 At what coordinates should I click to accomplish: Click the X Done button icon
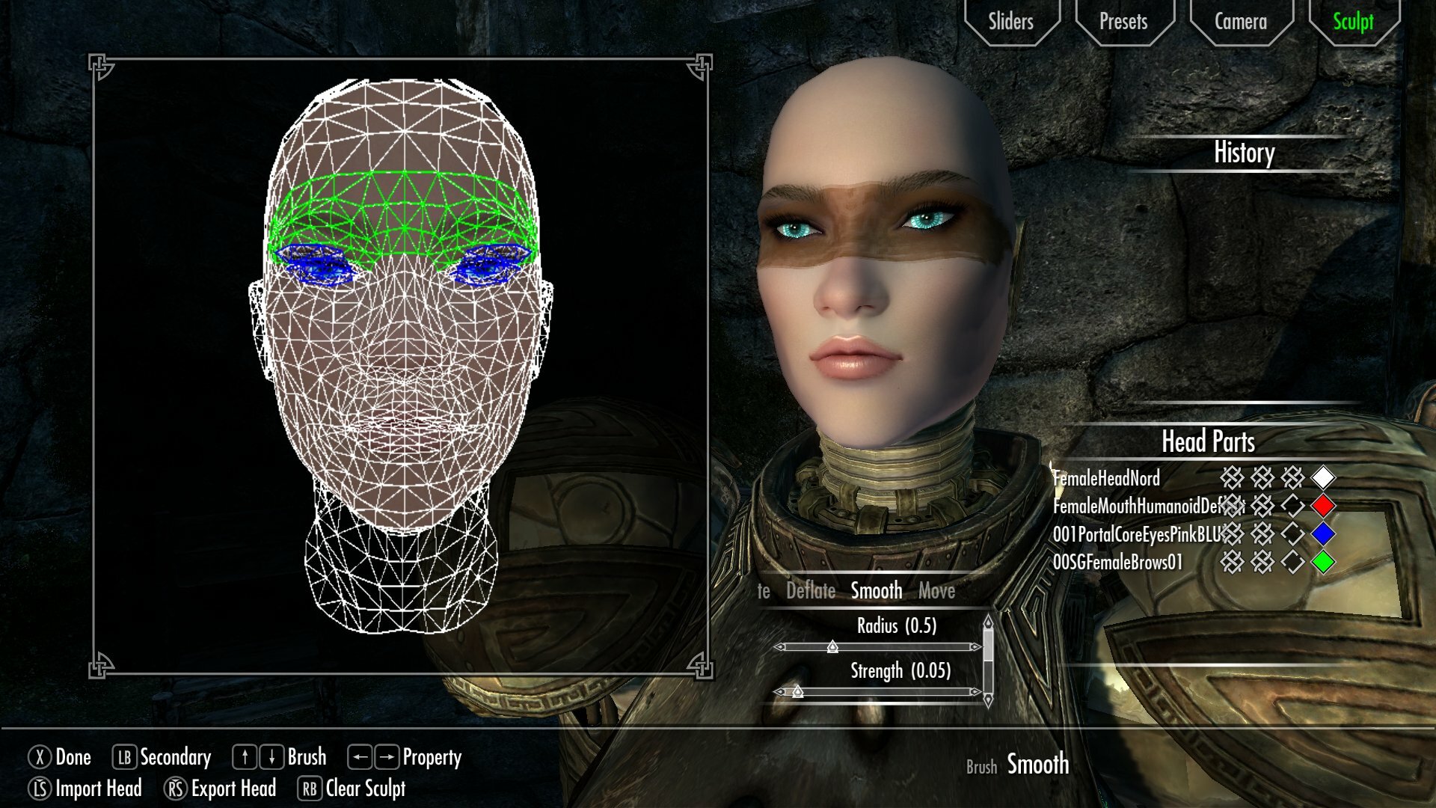[x=40, y=757]
